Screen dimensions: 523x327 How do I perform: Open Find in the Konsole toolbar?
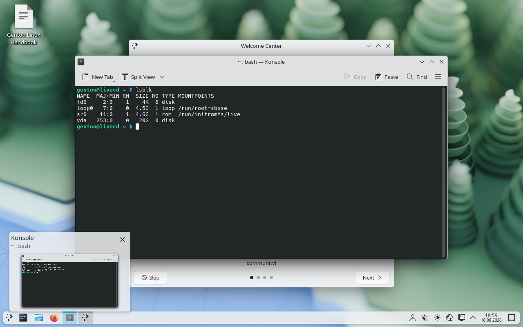(x=417, y=77)
